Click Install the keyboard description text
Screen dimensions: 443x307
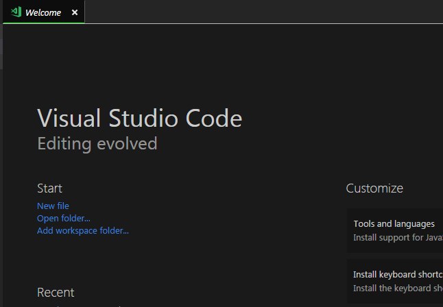[398, 288]
